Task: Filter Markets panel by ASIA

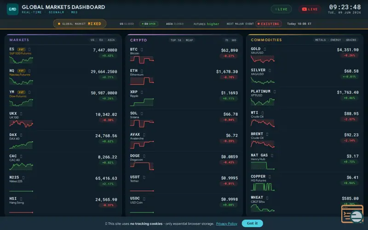Action: pos(111,40)
